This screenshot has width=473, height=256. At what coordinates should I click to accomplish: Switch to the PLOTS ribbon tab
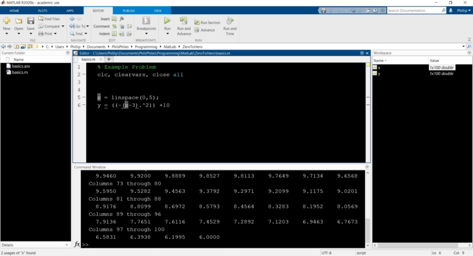tap(42, 10)
